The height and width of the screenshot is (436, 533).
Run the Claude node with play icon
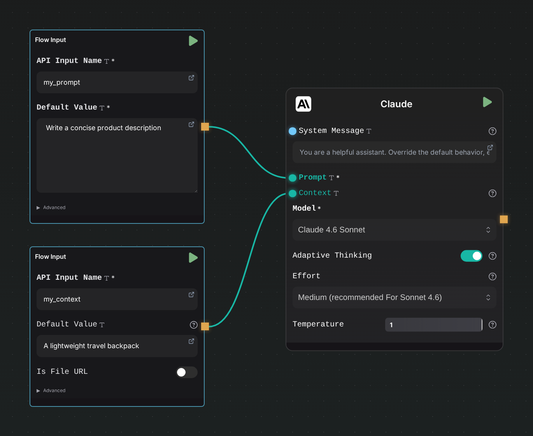(487, 102)
